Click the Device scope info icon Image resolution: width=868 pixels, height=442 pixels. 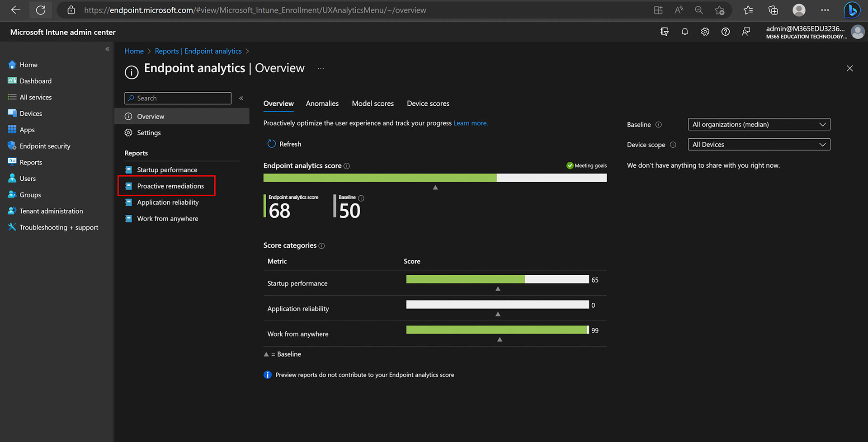673,145
